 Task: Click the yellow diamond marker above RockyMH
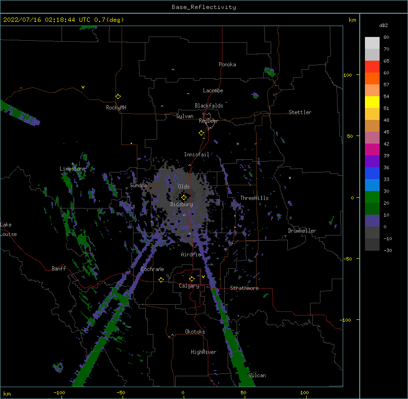pos(118,97)
